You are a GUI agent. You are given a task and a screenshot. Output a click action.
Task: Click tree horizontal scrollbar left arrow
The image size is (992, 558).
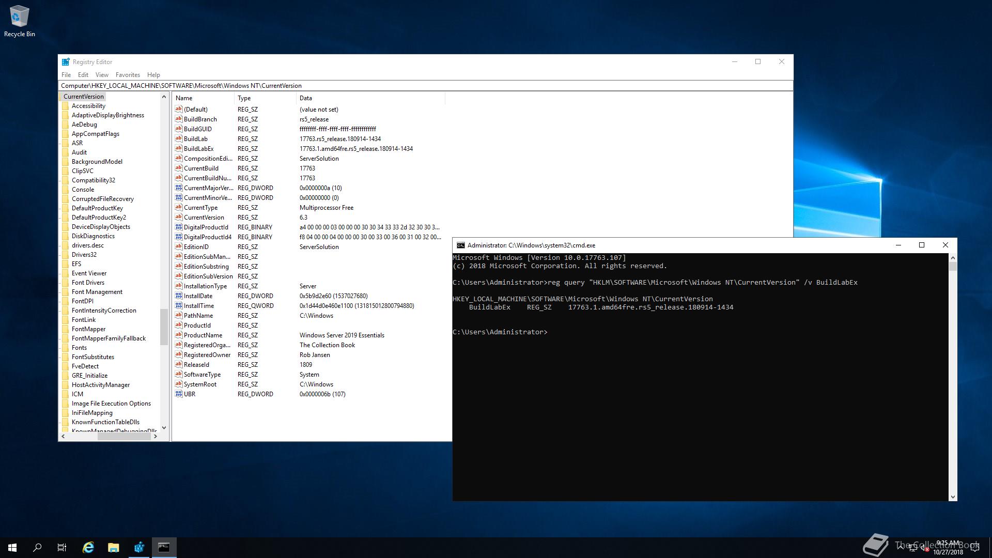pyautogui.click(x=63, y=437)
